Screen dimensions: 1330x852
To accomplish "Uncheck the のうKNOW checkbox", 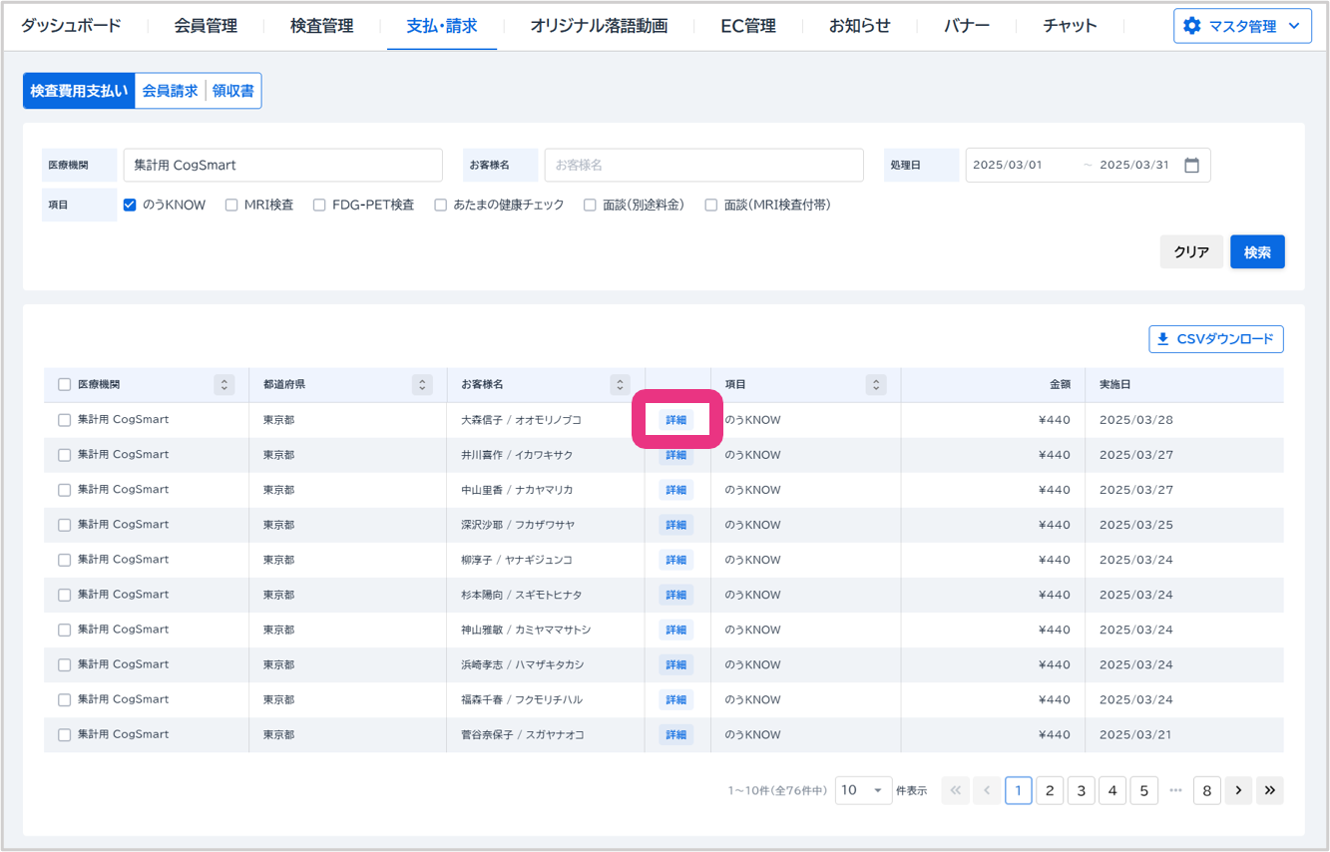I will click(130, 205).
